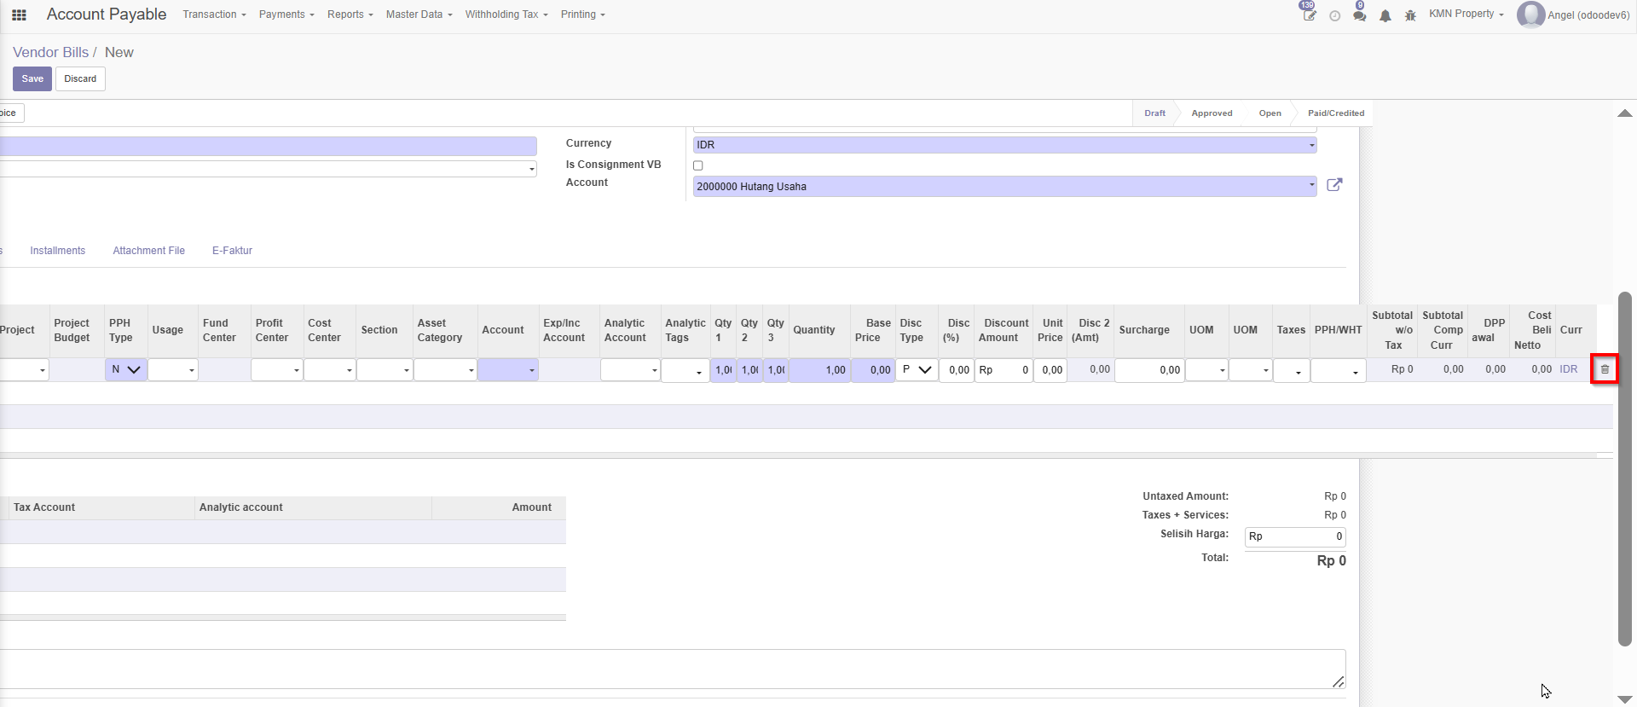Open the Taxes dropdown in row
Viewport: 1637px width, 707px height.
pos(1291,371)
